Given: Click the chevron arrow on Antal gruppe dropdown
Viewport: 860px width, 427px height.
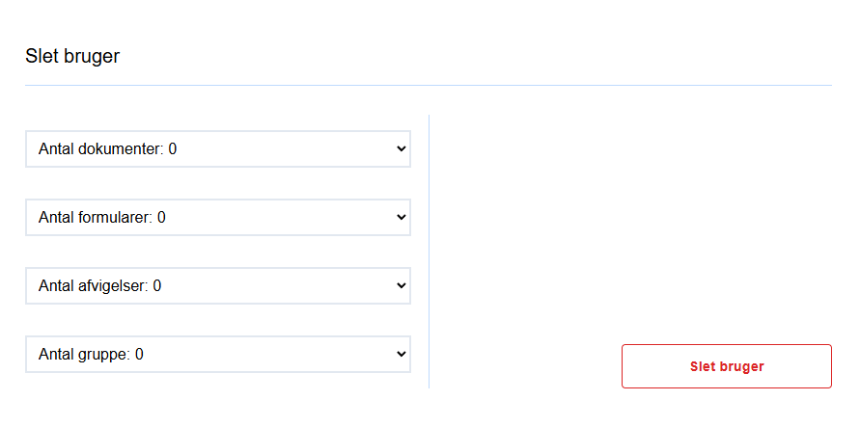Looking at the screenshot, I should pyautogui.click(x=401, y=354).
